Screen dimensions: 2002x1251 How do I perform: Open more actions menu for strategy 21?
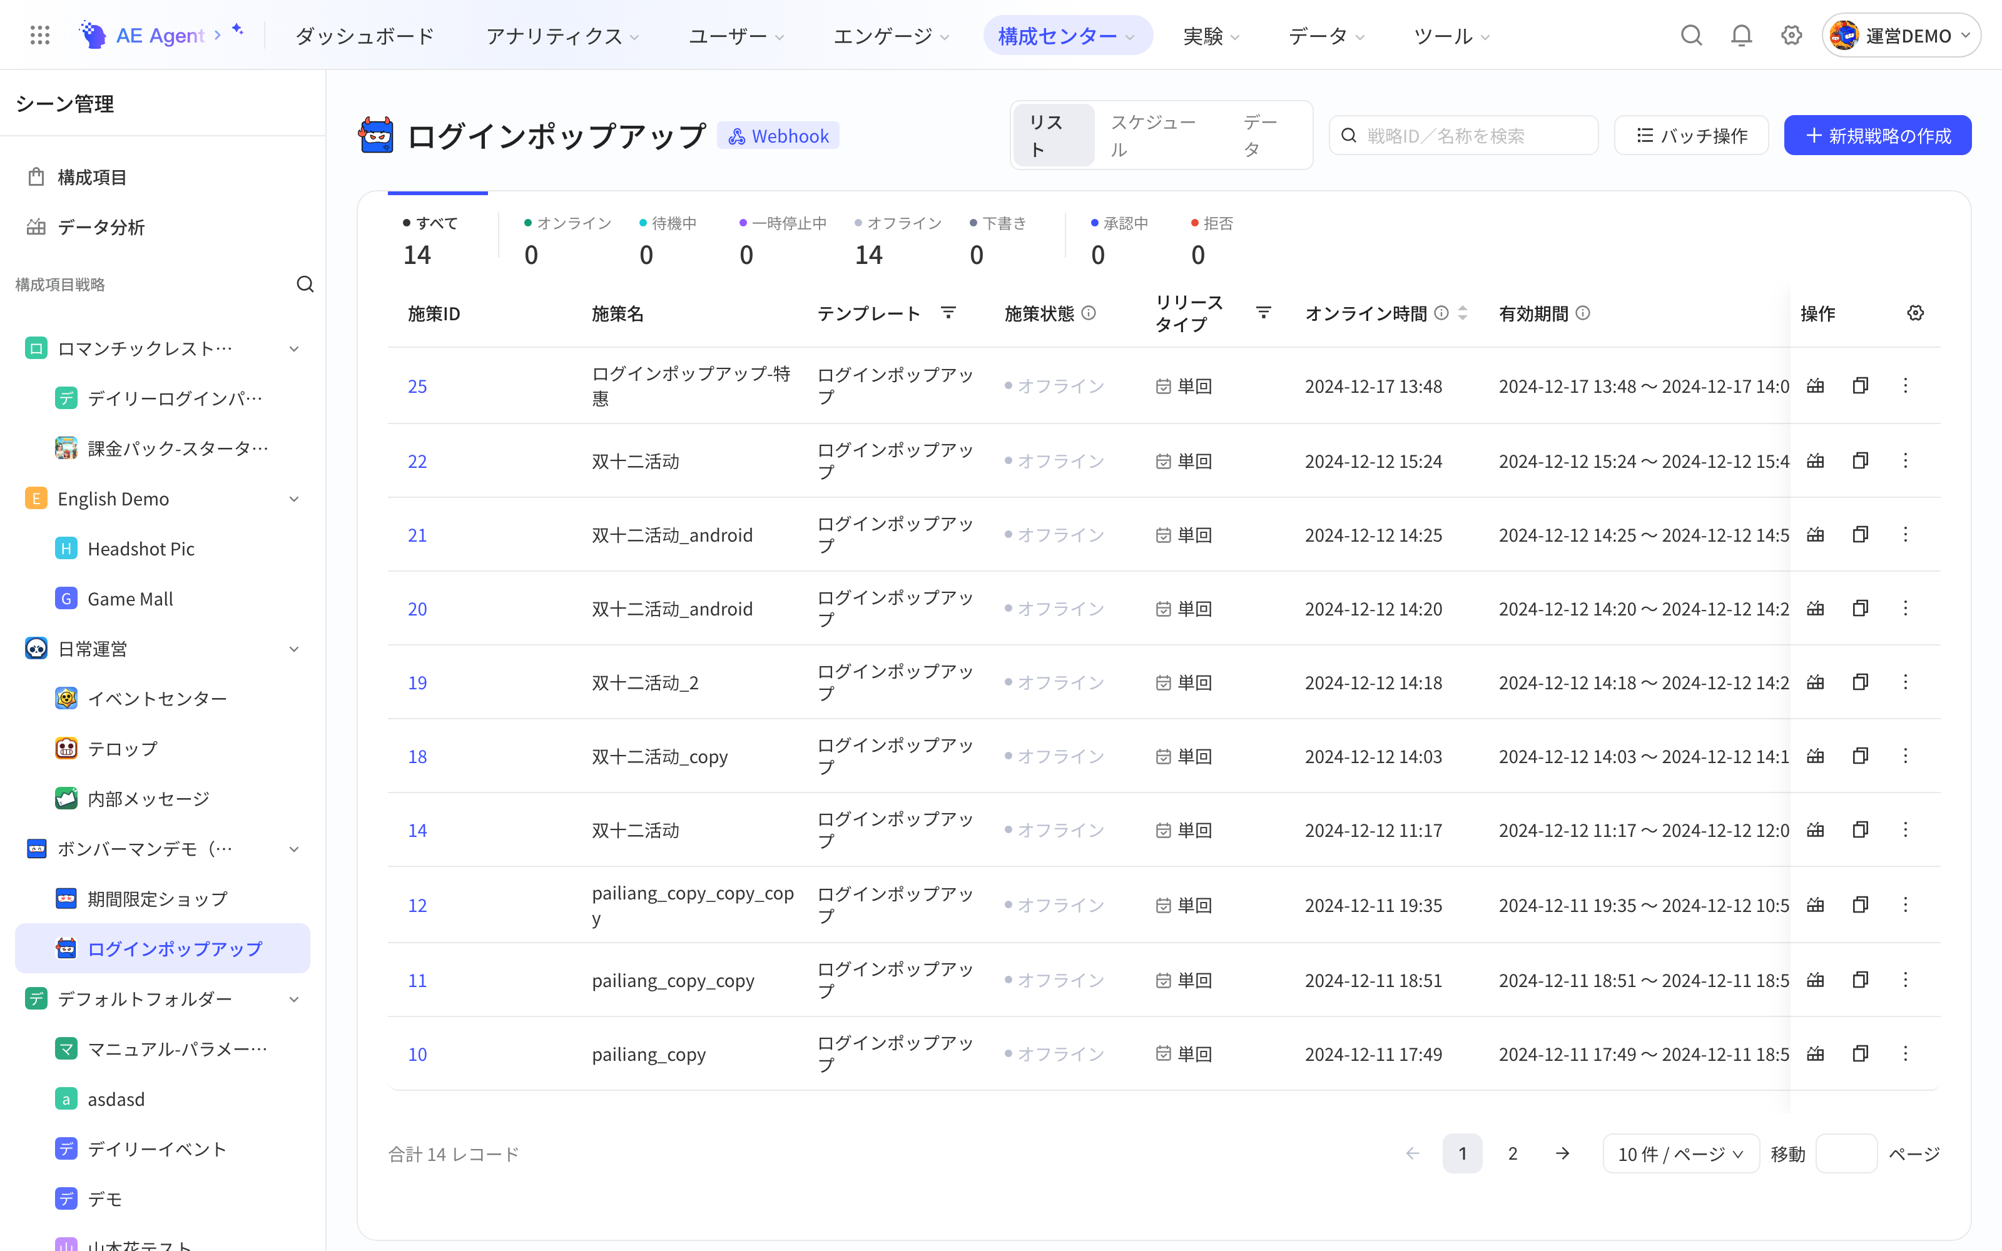(1905, 534)
